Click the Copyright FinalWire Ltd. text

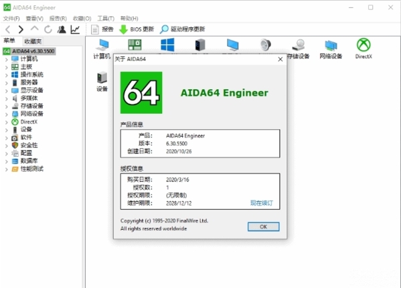click(164, 221)
